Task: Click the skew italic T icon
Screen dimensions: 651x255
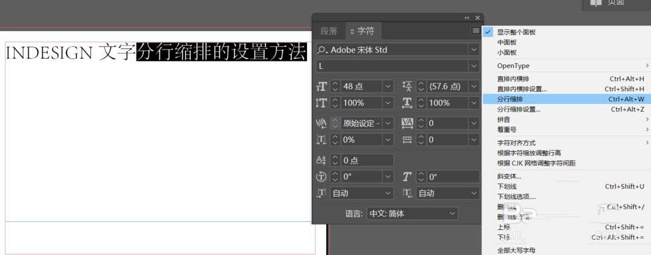Action: click(x=407, y=177)
